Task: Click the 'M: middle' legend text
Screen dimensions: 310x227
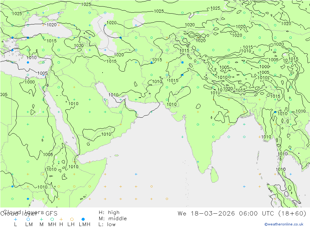Action: tap(113, 219)
